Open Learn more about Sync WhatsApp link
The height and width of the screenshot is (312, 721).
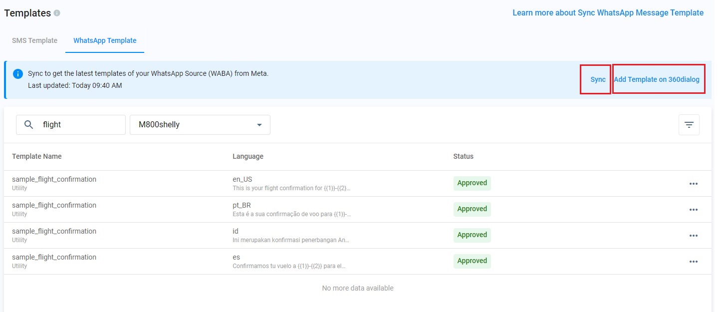[x=608, y=13]
